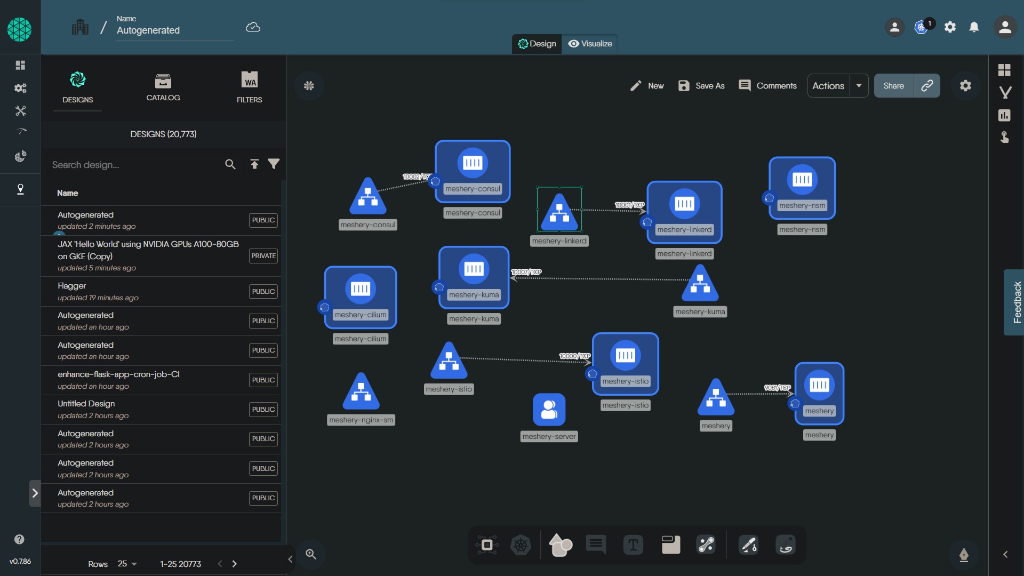Viewport: 1024px width, 576px height.
Task: Select the edge connector tool in dock
Action: click(x=706, y=545)
